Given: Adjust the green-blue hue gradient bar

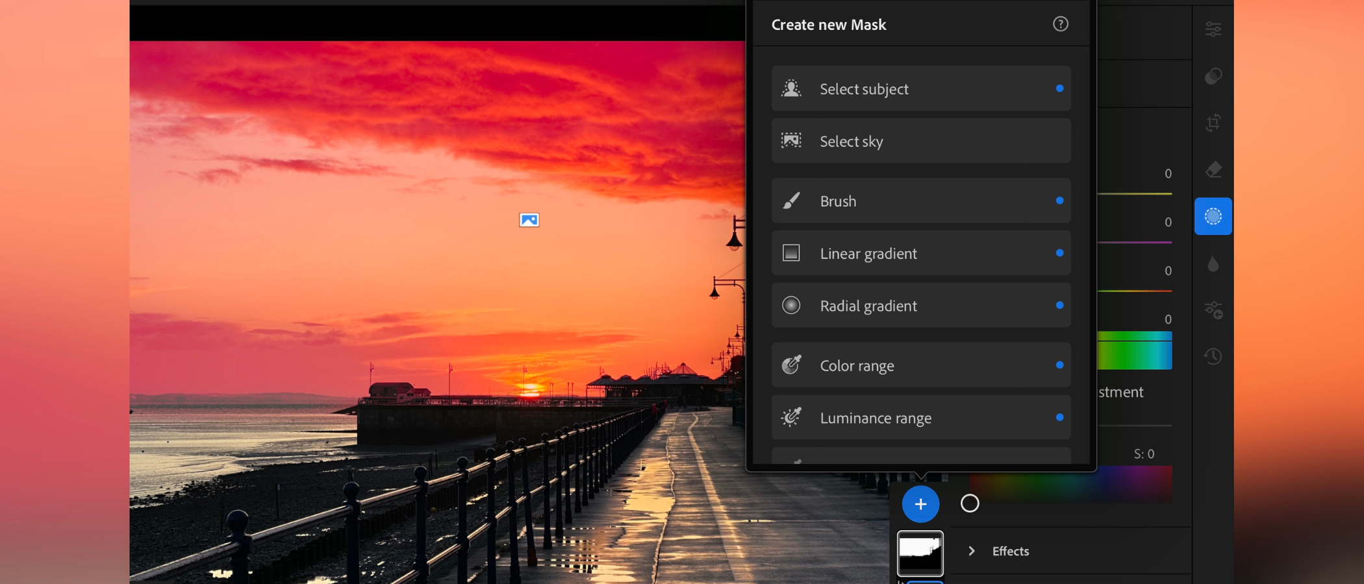Looking at the screenshot, I should [1135, 350].
